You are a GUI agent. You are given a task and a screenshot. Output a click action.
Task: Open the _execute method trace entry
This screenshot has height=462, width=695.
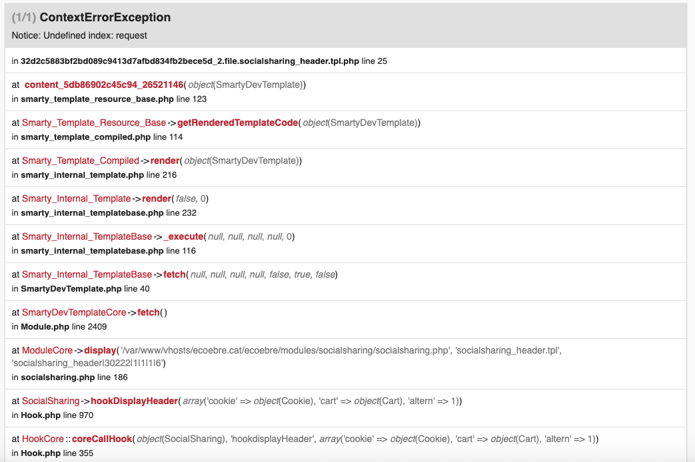[183, 236]
